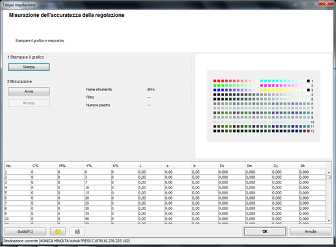Click the Stampare il grafico e misurarlos instruction text
The height and width of the screenshot is (247, 336).
pyautogui.click(x=40, y=41)
